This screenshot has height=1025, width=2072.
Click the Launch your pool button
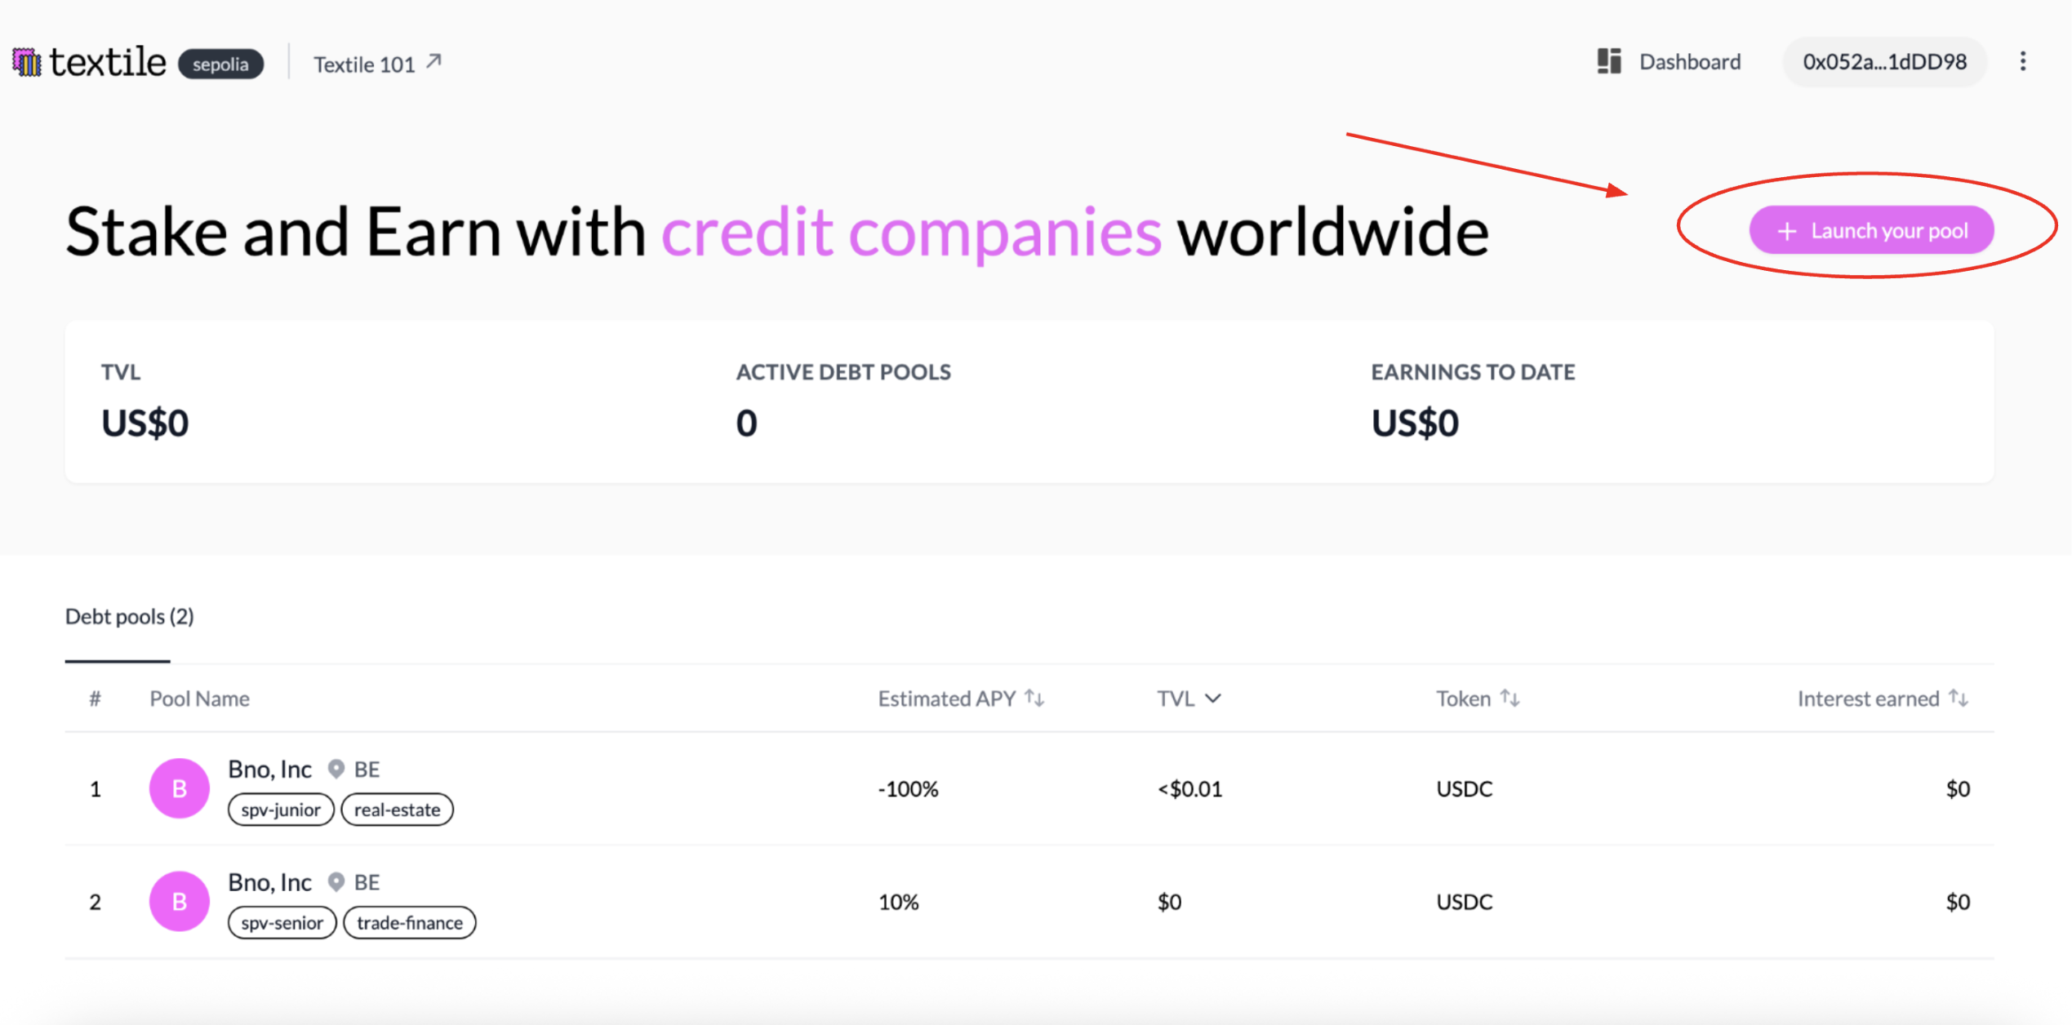(1871, 231)
